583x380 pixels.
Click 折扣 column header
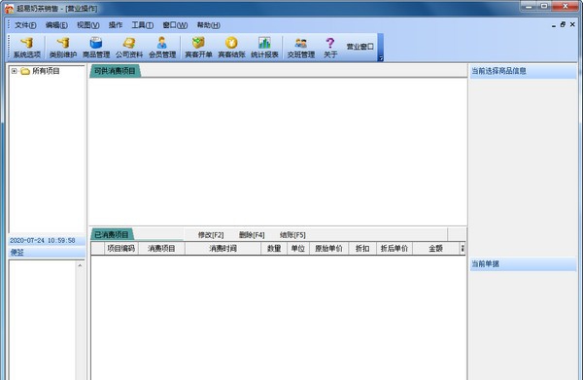[x=362, y=249]
